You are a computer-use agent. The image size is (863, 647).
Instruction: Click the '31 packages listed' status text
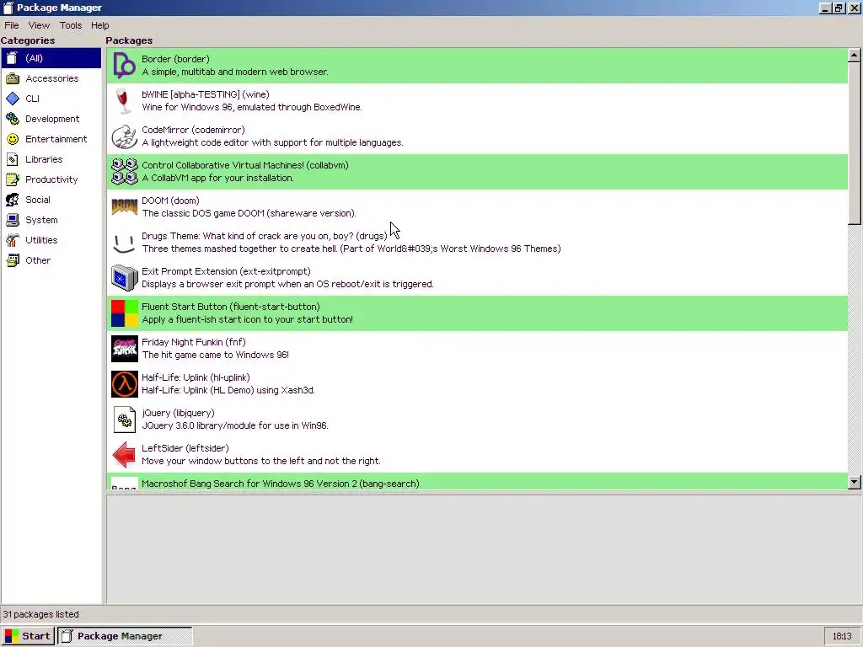point(41,614)
